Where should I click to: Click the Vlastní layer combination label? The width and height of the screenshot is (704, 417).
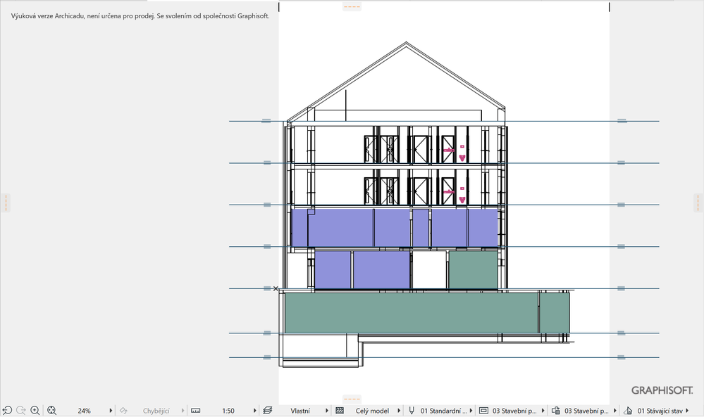[300, 411]
